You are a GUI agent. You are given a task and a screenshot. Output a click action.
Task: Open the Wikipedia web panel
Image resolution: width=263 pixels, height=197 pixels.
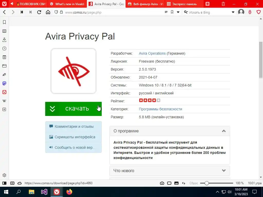4,101
